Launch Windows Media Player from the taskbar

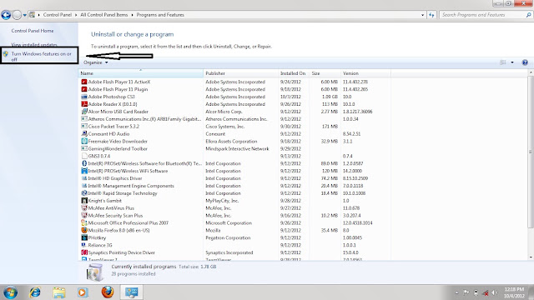[x=83, y=292]
